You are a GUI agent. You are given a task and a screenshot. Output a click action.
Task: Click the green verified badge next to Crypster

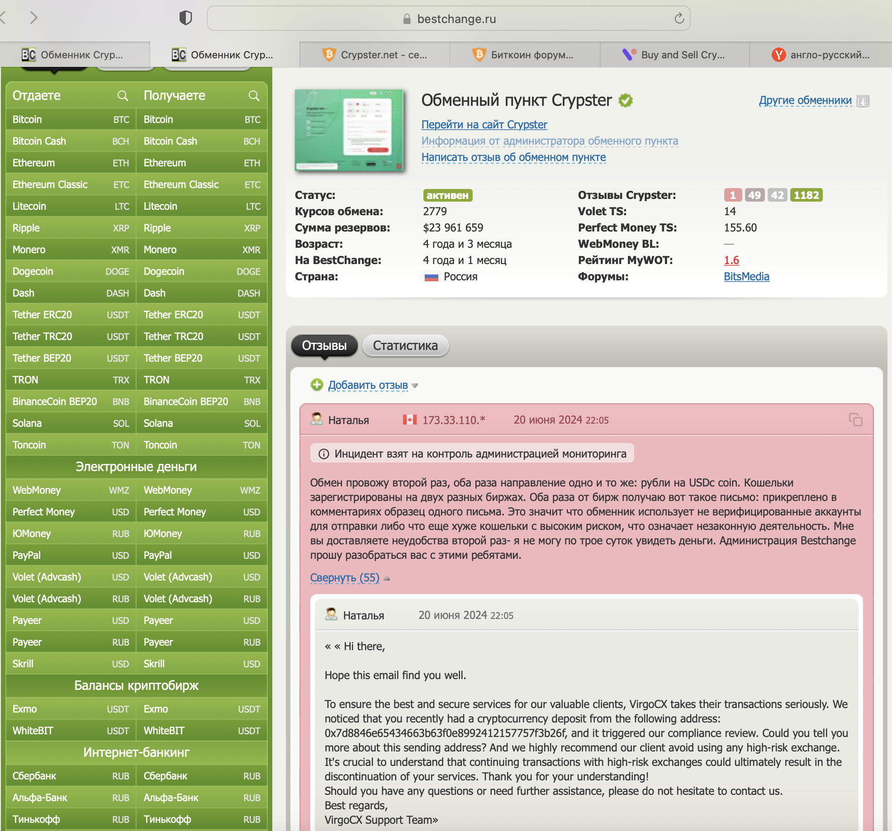coord(626,100)
